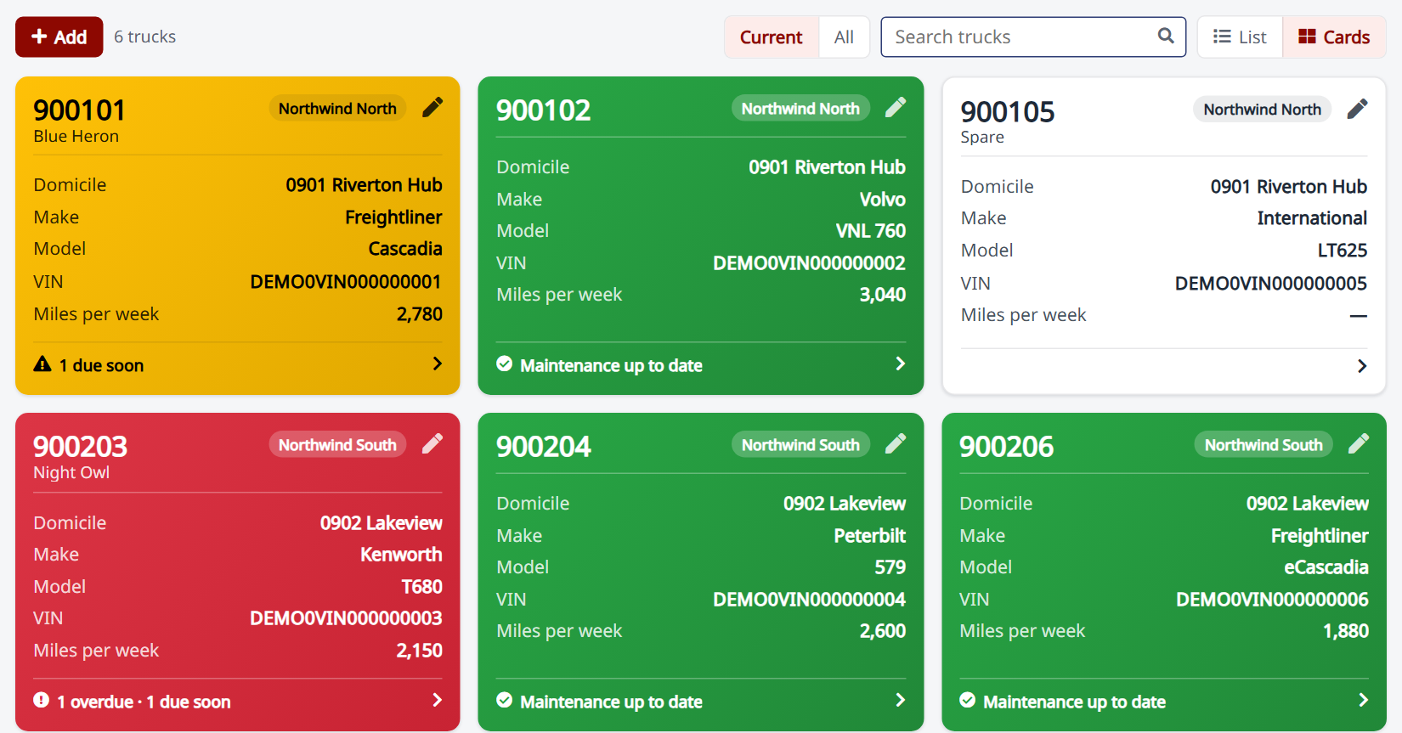Edit truck 900102 with pencil icon
This screenshot has width=1402, height=733.
[x=896, y=107]
